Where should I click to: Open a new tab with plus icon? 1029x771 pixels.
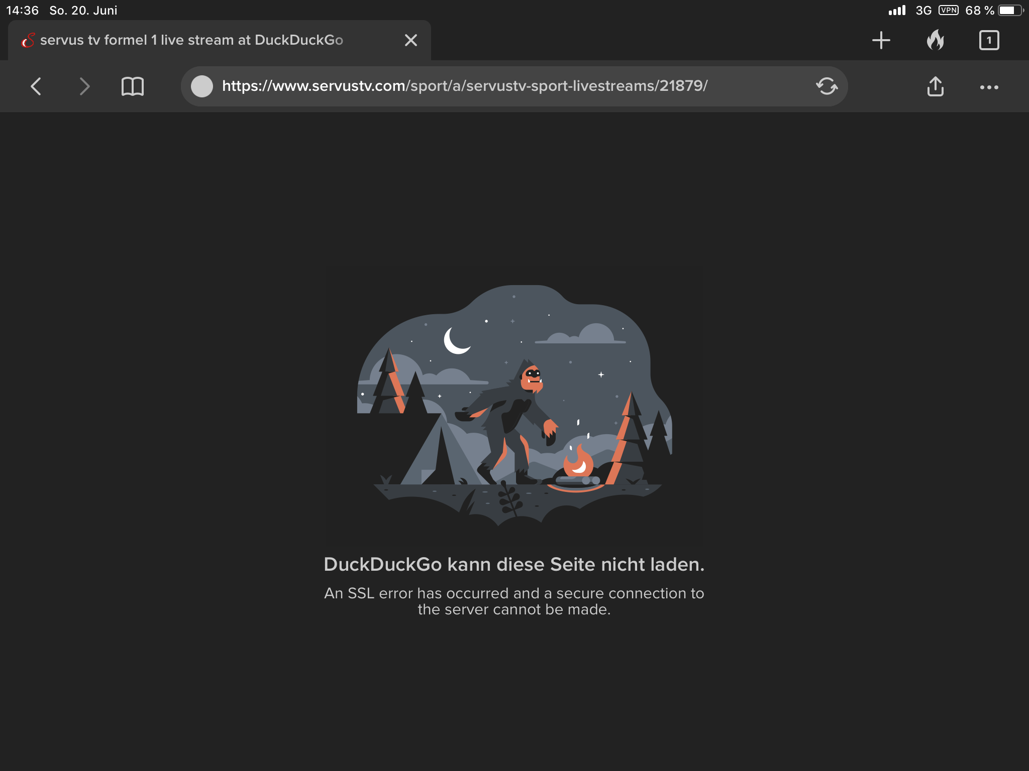[881, 40]
